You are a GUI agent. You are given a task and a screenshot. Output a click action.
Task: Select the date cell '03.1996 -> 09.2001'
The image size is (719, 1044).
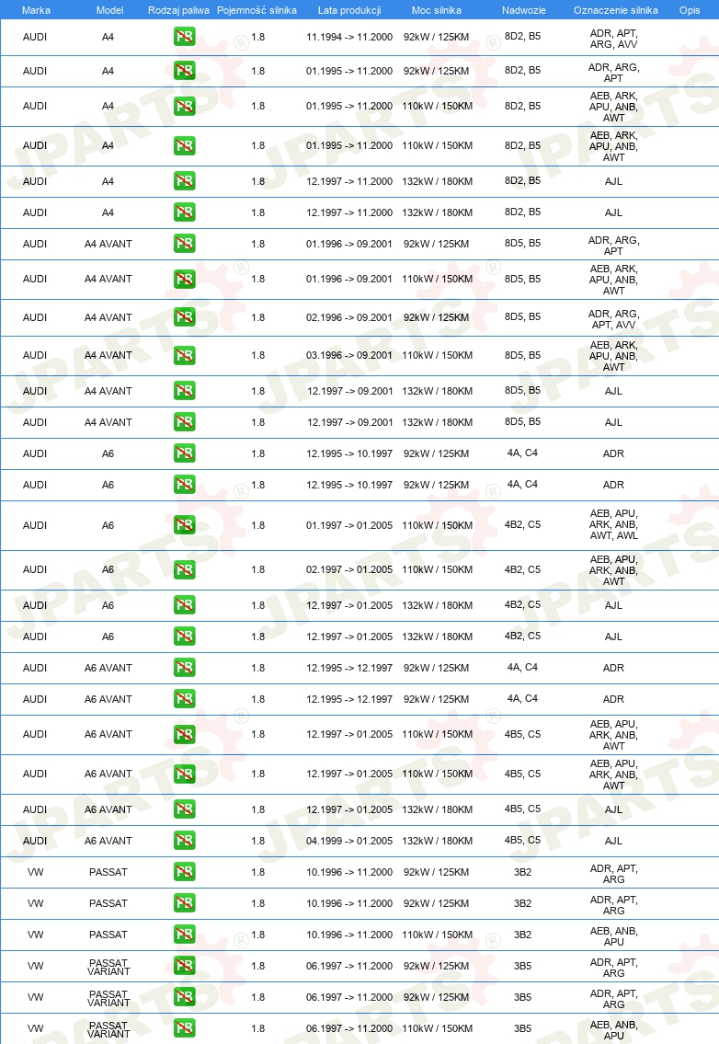(349, 356)
